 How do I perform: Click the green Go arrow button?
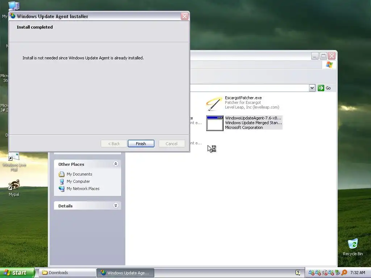coord(321,88)
